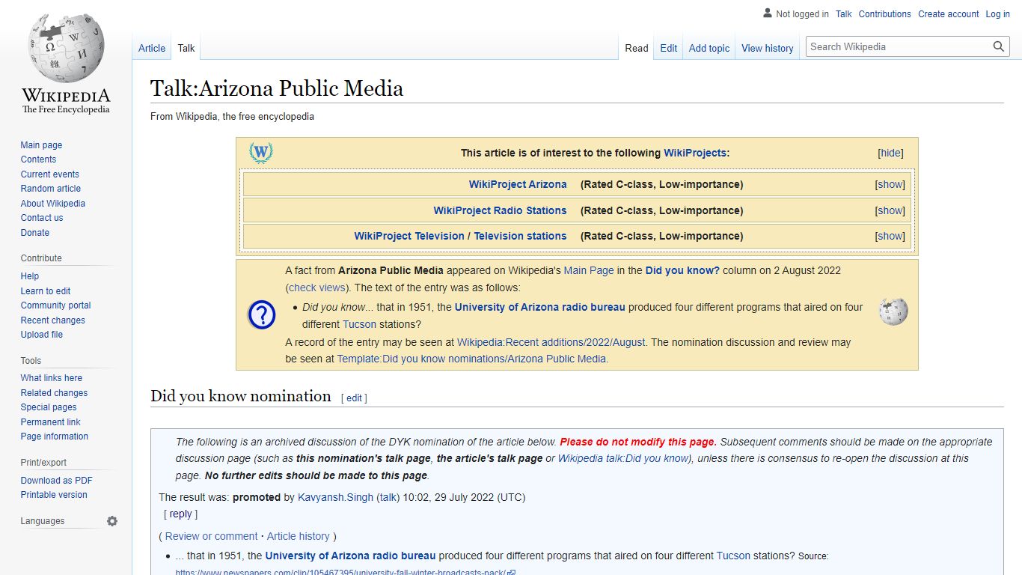Open Related changes
This screenshot has height=575, width=1022.
coord(54,393)
